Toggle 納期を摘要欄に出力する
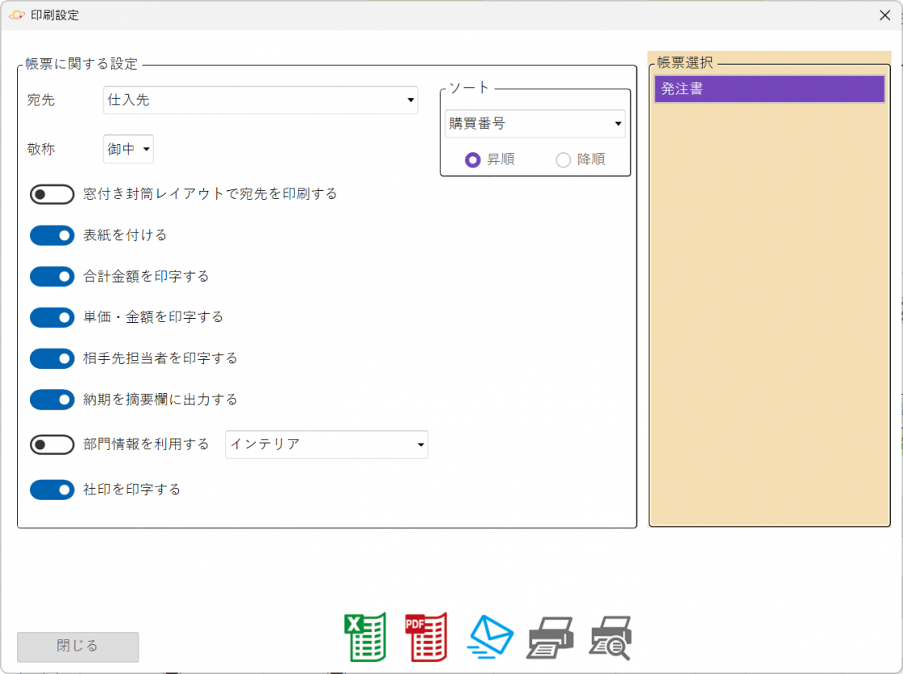903x674 pixels. [x=52, y=399]
